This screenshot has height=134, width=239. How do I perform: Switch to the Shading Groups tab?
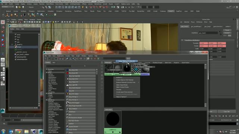158,63
